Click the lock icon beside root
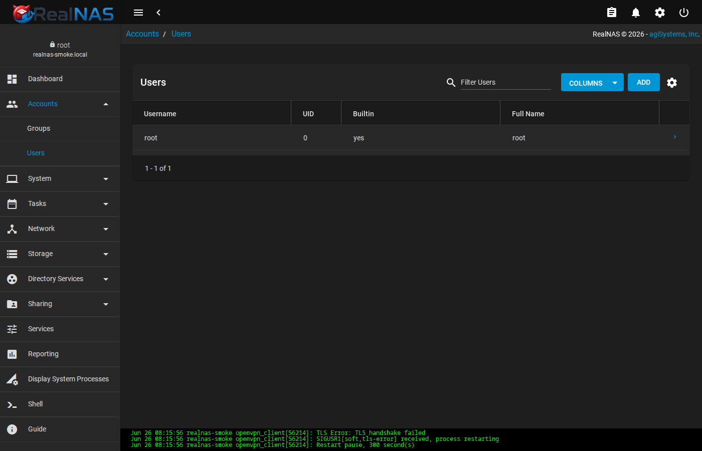Image resolution: width=702 pixels, height=451 pixels. click(x=52, y=45)
